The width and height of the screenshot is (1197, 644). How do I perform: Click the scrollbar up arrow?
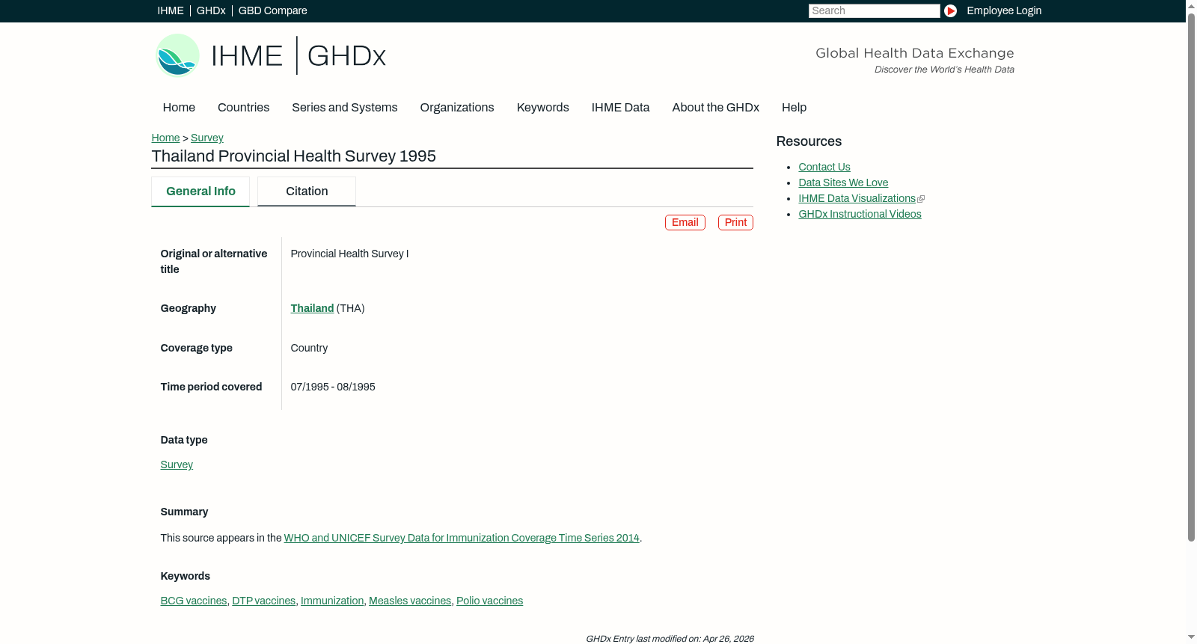pos(1191,6)
